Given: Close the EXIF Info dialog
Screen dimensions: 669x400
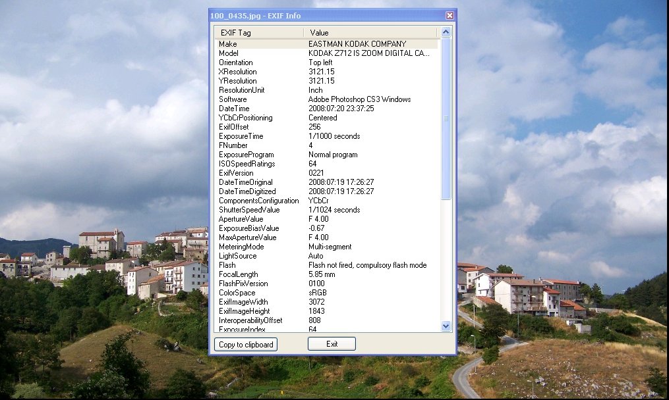Looking at the screenshot, I should [x=450, y=15].
